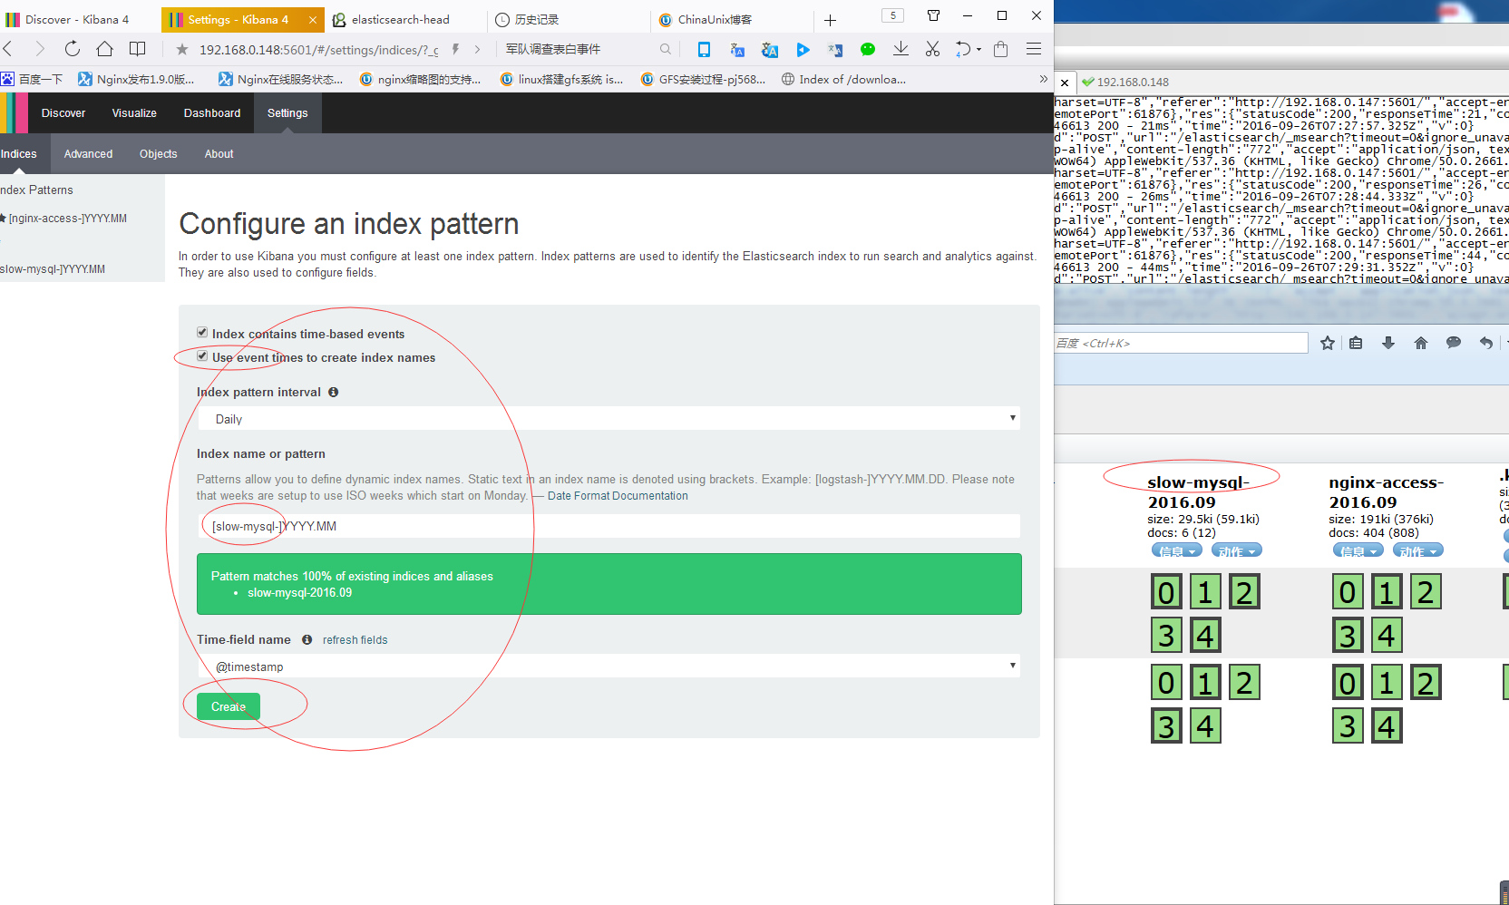This screenshot has height=905, width=1509.
Task: Open 动作 dropdown under slow-mysql-2016.09
Action: pyautogui.click(x=1236, y=551)
